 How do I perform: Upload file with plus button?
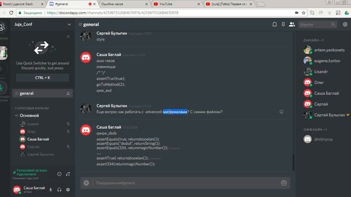(87, 183)
